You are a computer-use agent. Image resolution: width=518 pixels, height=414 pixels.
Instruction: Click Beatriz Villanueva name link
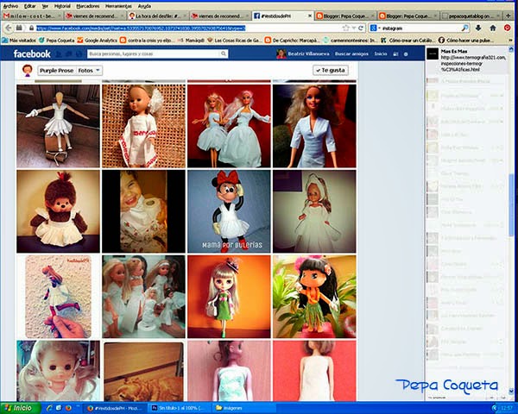coord(308,53)
